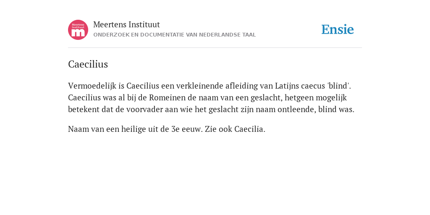
Task: Click the first paragraph starting with Vermoedelijk
Action: (211, 97)
